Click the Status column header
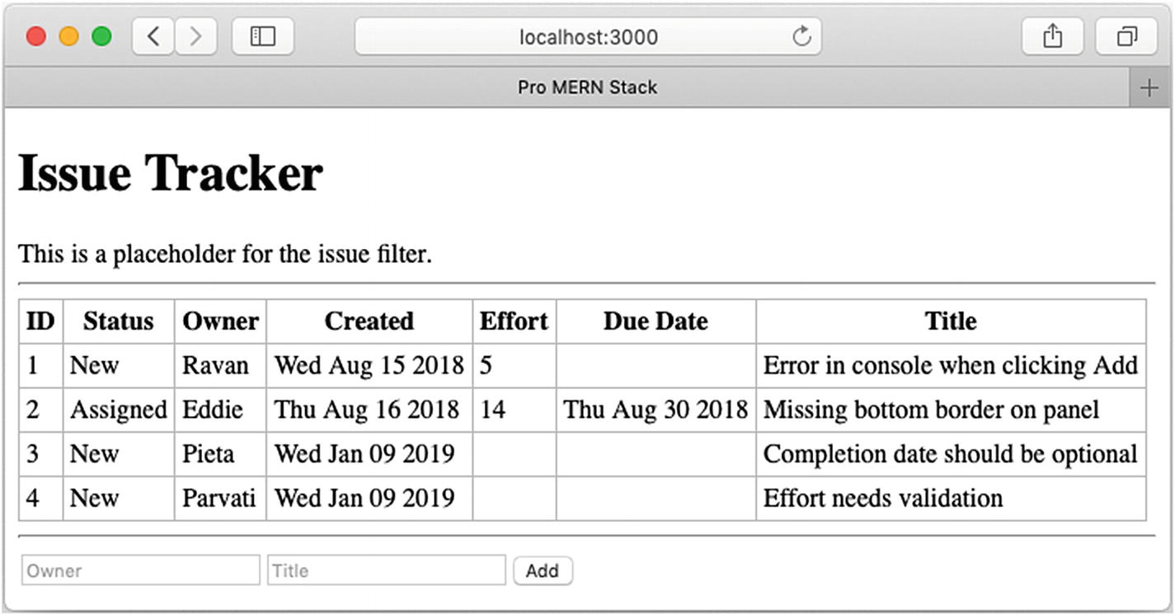 (x=119, y=322)
